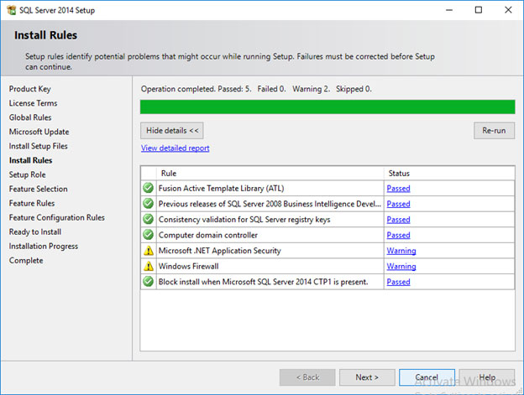The height and width of the screenshot is (395, 524).
Task: Click green check icon for Block install CTP1 row
Action: pos(148,282)
